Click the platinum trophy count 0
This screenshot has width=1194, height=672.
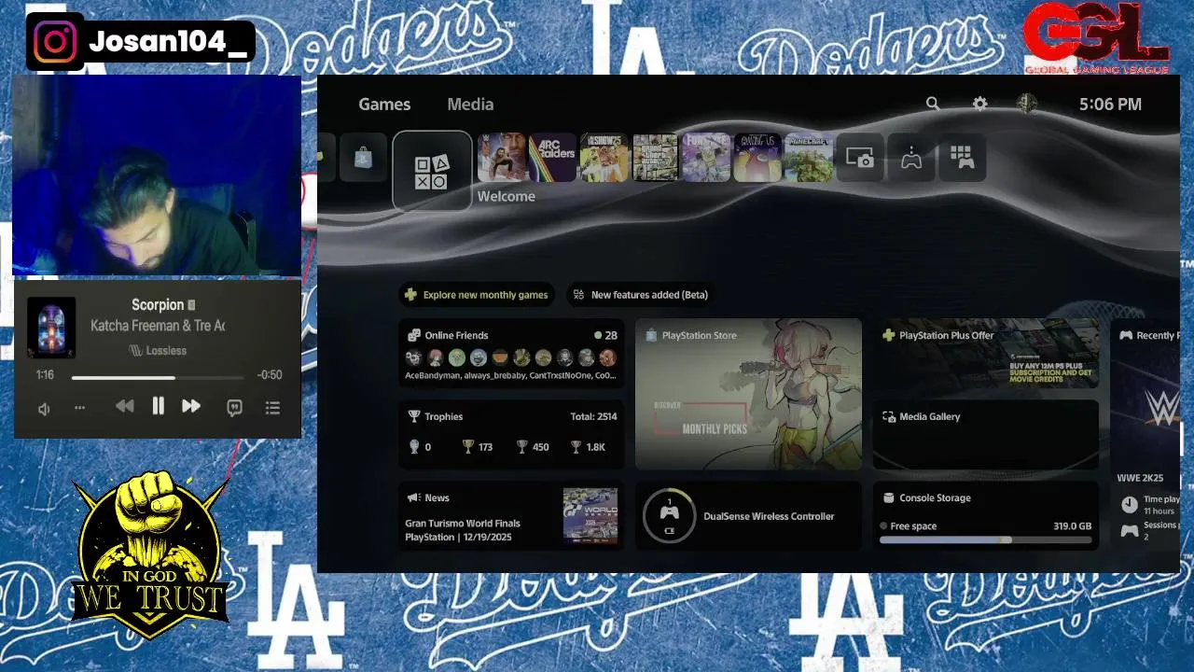coord(420,447)
